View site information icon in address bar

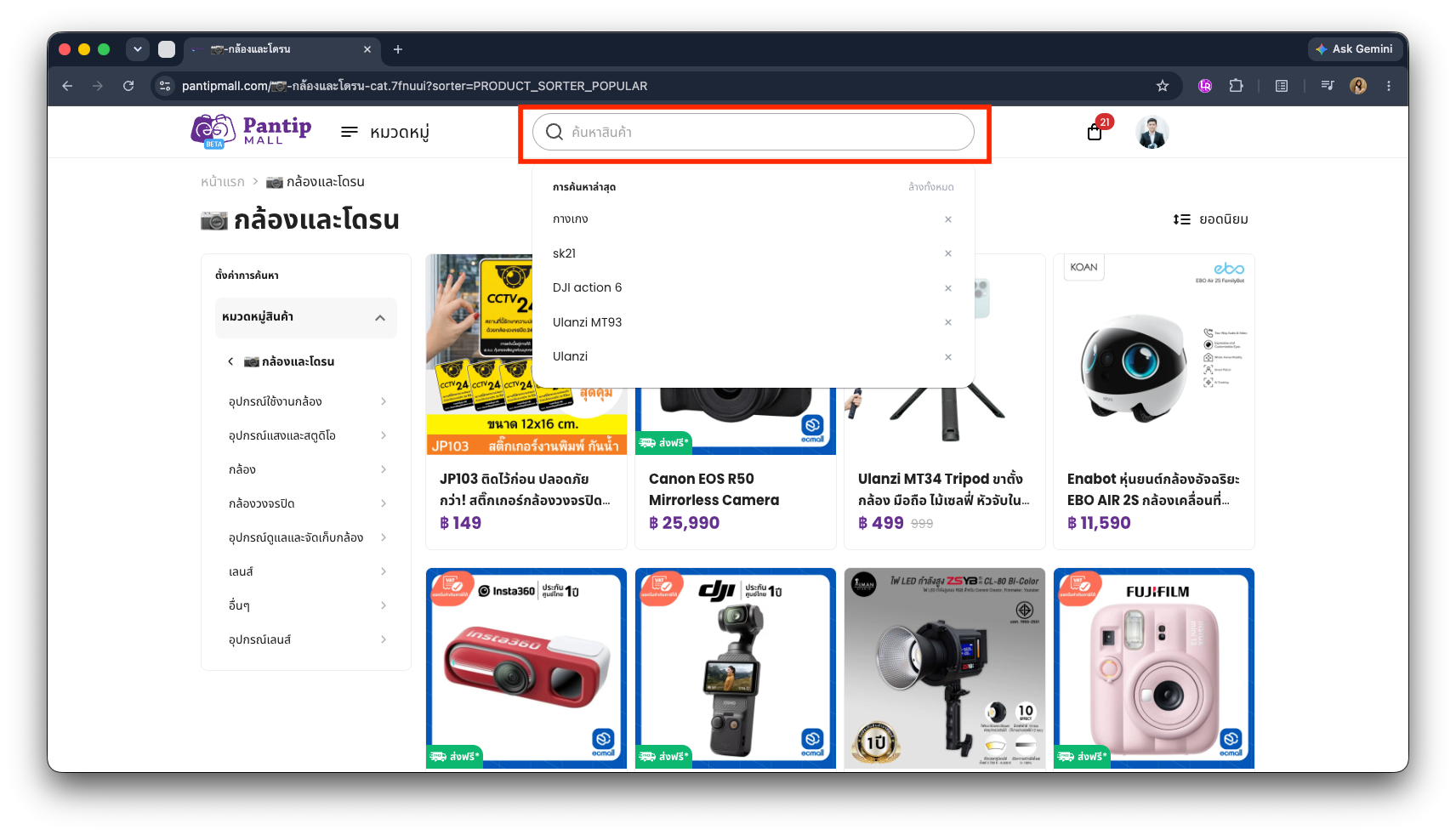(x=166, y=86)
